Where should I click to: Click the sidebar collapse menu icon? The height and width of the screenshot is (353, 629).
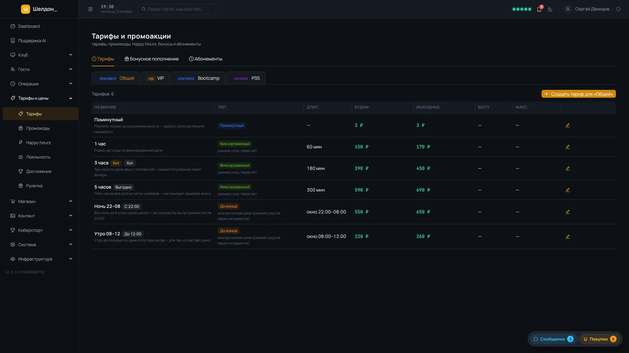click(x=90, y=9)
